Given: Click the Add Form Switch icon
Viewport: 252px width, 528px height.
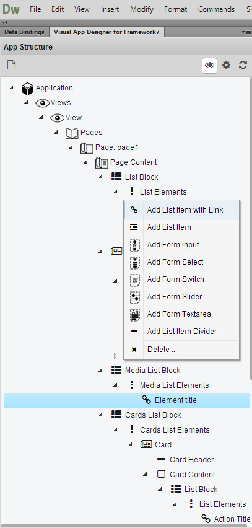Looking at the screenshot, I should pyautogui.click(x=134, y=279).
